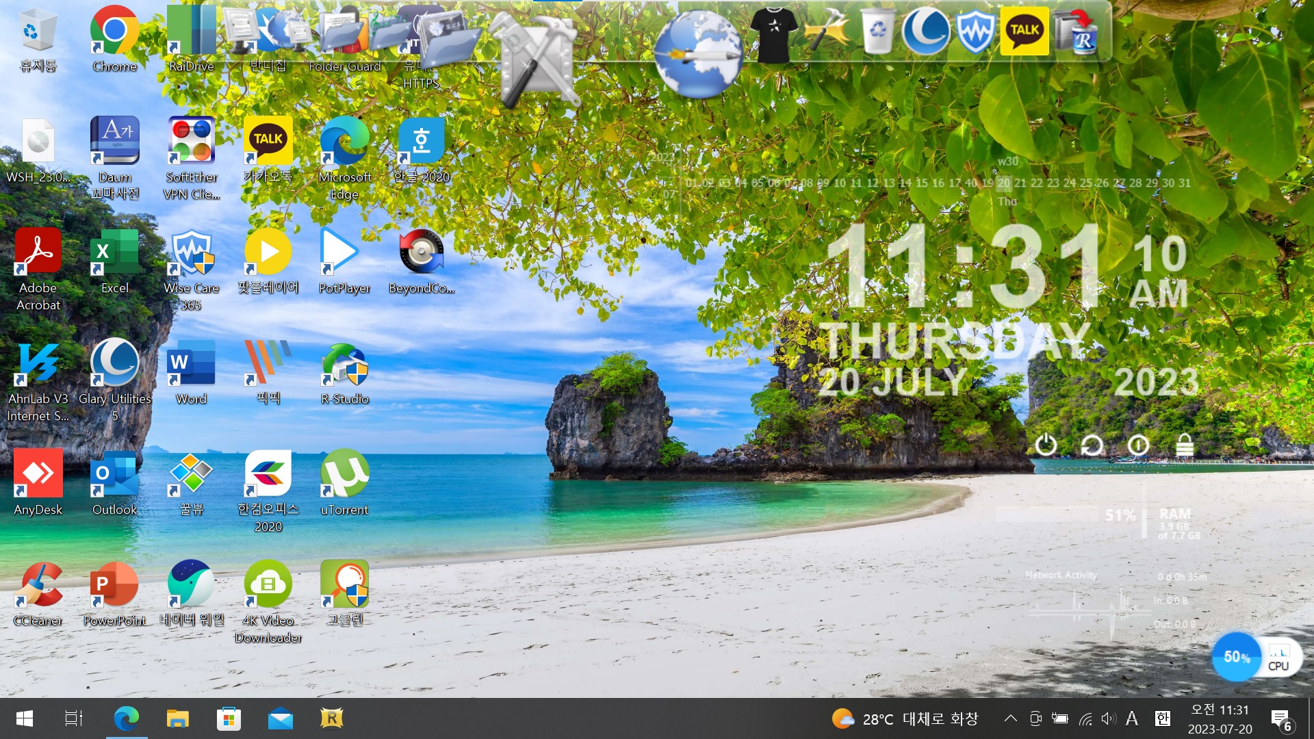
Task: Open the weather 28°C 대체로 화창 widget
Action: point(905,718)
